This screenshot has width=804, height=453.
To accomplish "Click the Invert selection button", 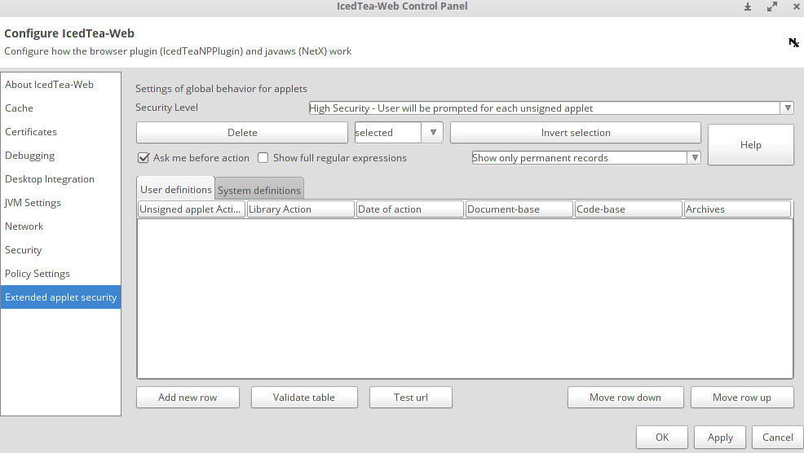I will pos(575,133).
